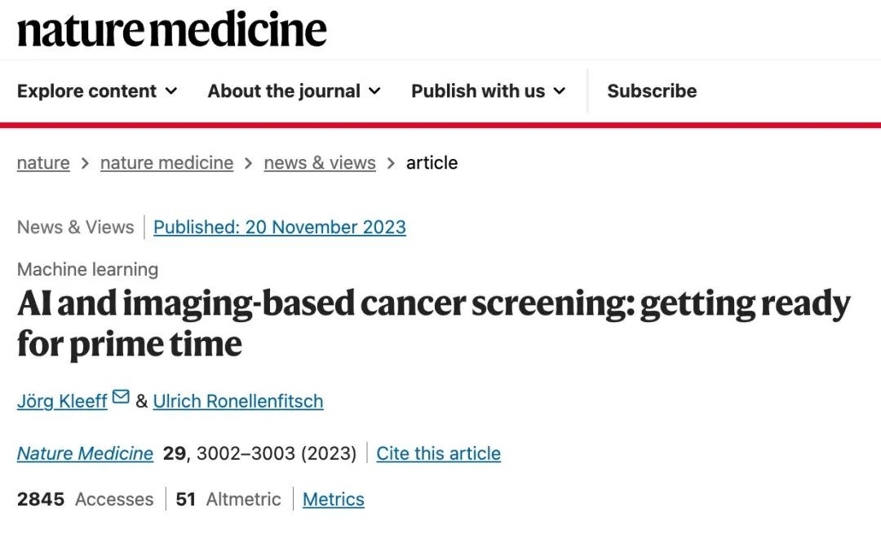Click the 51 Altmetric score
Image resolution: width=881 pixels, height=548 pixels.
coord(228,499)
